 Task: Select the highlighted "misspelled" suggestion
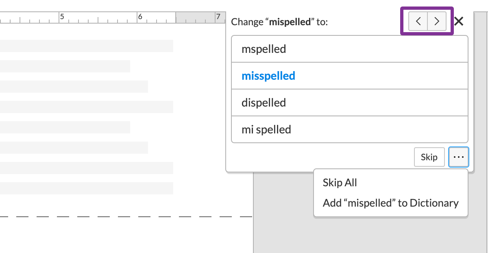click(349, 76)
